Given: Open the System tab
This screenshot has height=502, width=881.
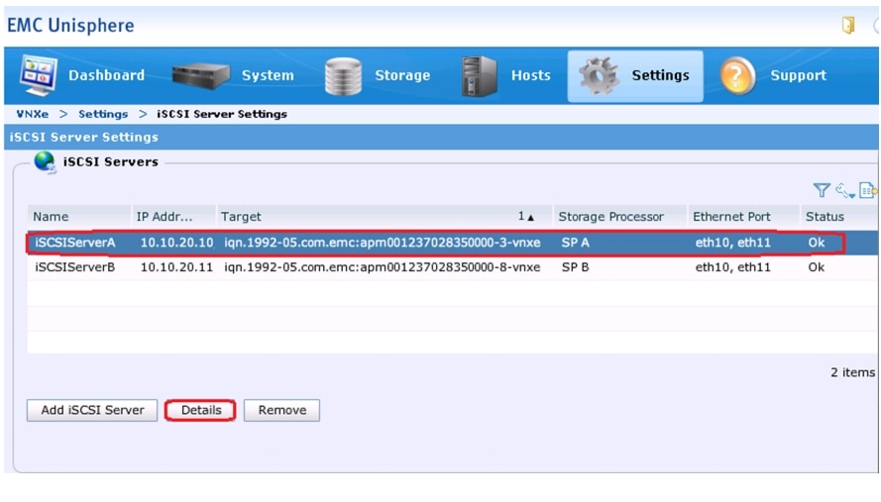Looking at the screenshot, I should pyautogui.click(x=268, y=75).
